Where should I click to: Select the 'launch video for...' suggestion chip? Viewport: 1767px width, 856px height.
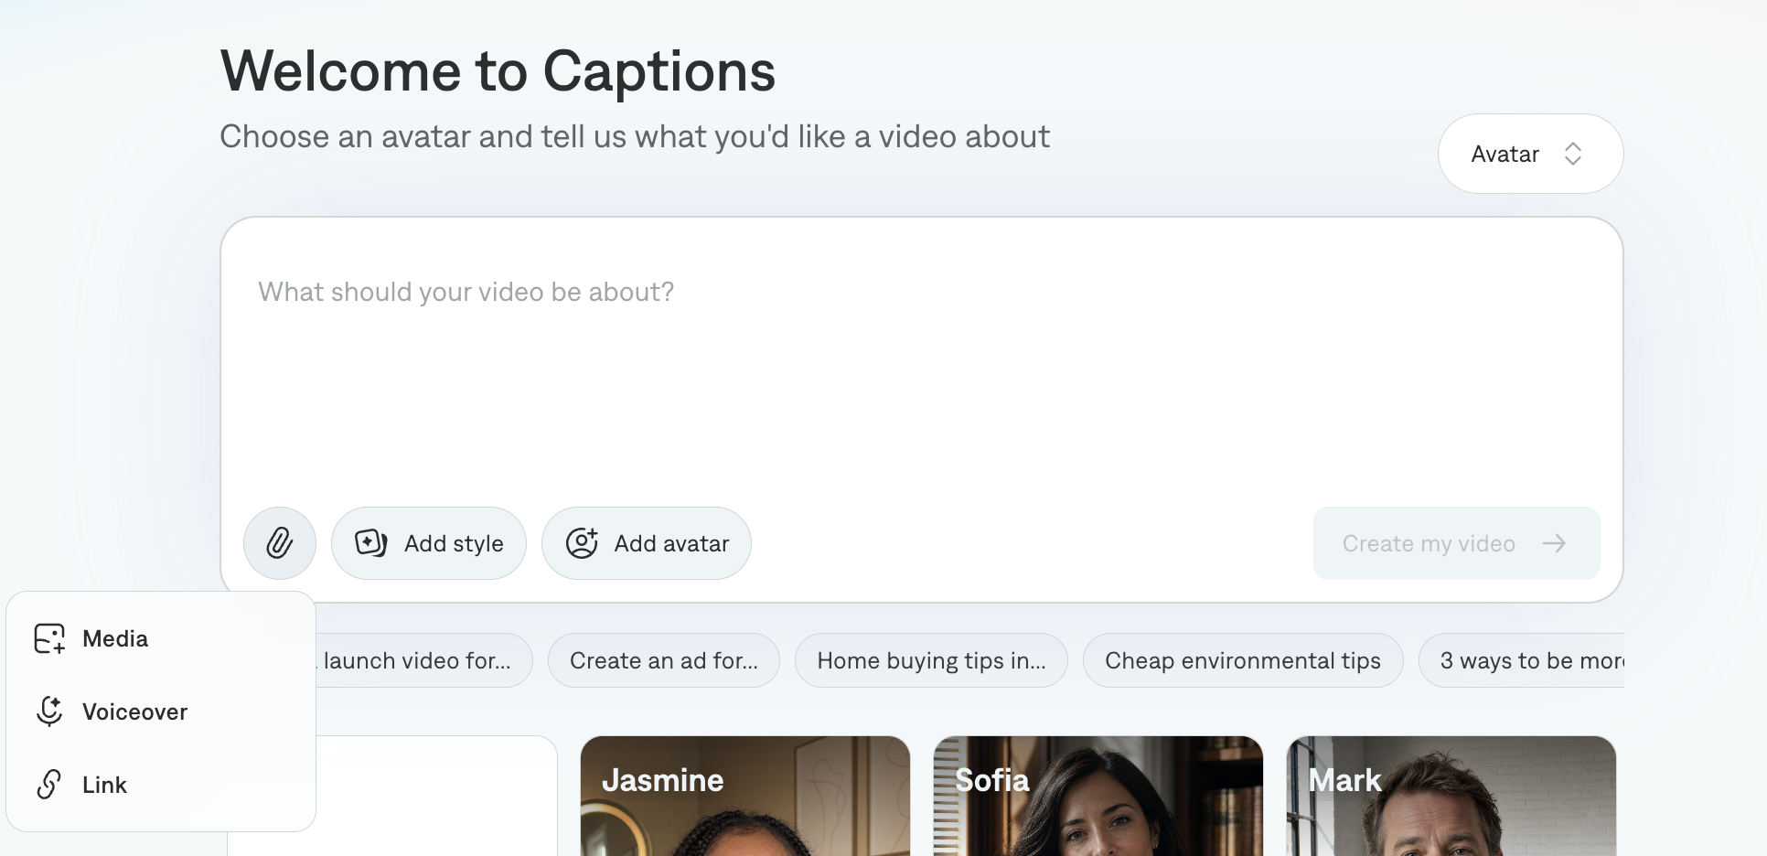pos(424,660)
